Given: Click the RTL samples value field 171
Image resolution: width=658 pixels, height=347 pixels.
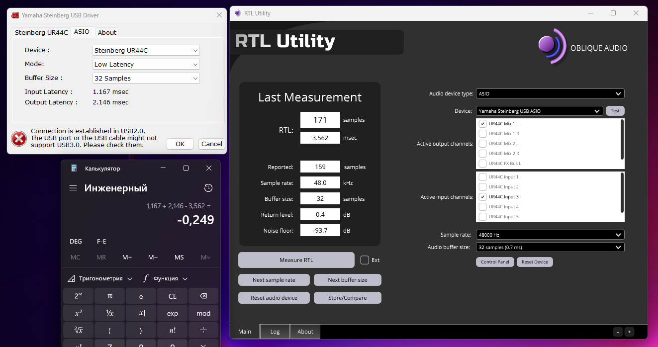Looking at the screenshot, I should pyautogui.click(x=320, y=120).
